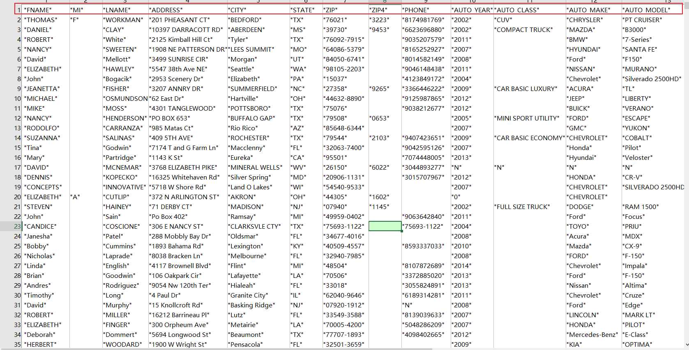Click row header number 35
The width and height of the screenshot is (689, 350).
click(11, 344)
